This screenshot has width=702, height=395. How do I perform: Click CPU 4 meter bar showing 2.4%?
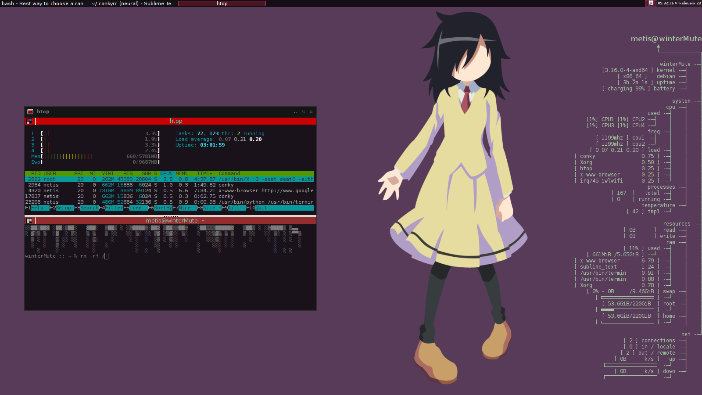coord(95,151)
